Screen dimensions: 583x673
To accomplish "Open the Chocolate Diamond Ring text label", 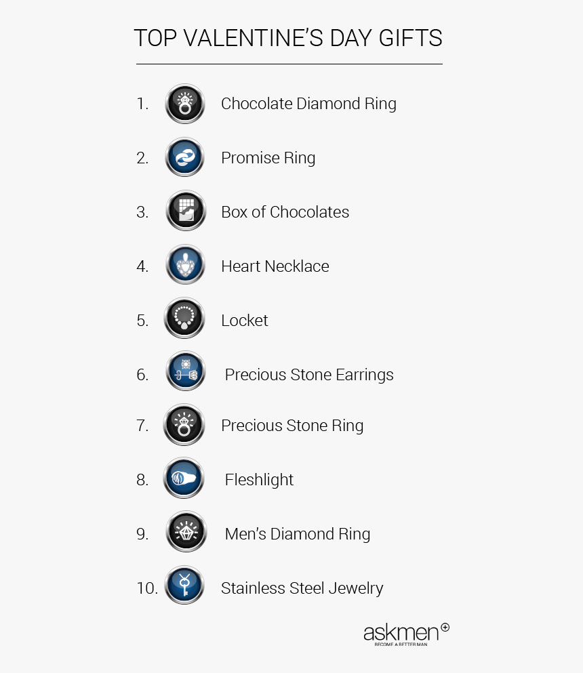I will [308, 104].
